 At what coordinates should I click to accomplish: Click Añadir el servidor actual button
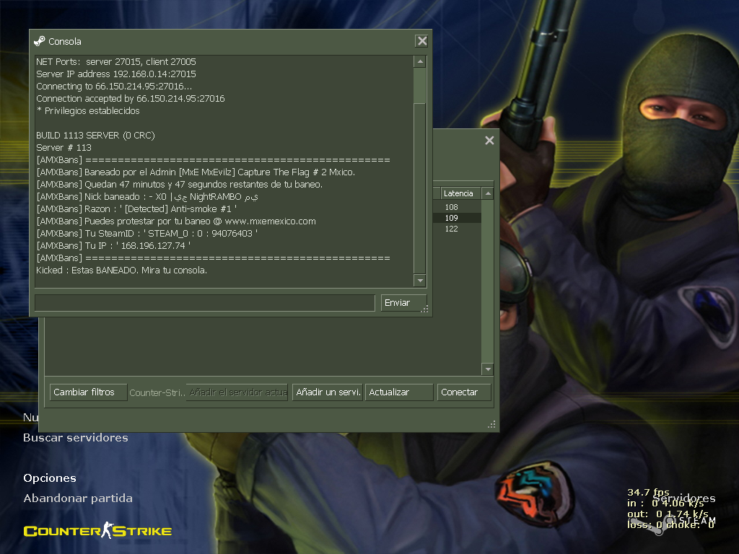pyautogui.click(x=237, y=392)
